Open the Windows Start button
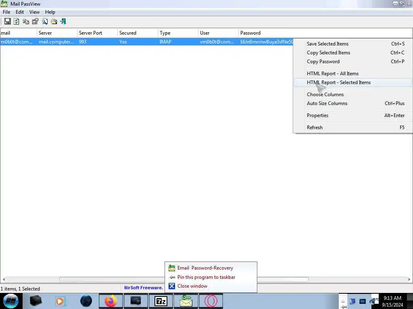Screen dimensions: 413x309 (x=11, y=301)
